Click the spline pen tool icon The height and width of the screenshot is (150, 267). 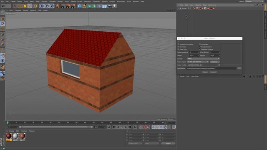(x=84, y=6)
